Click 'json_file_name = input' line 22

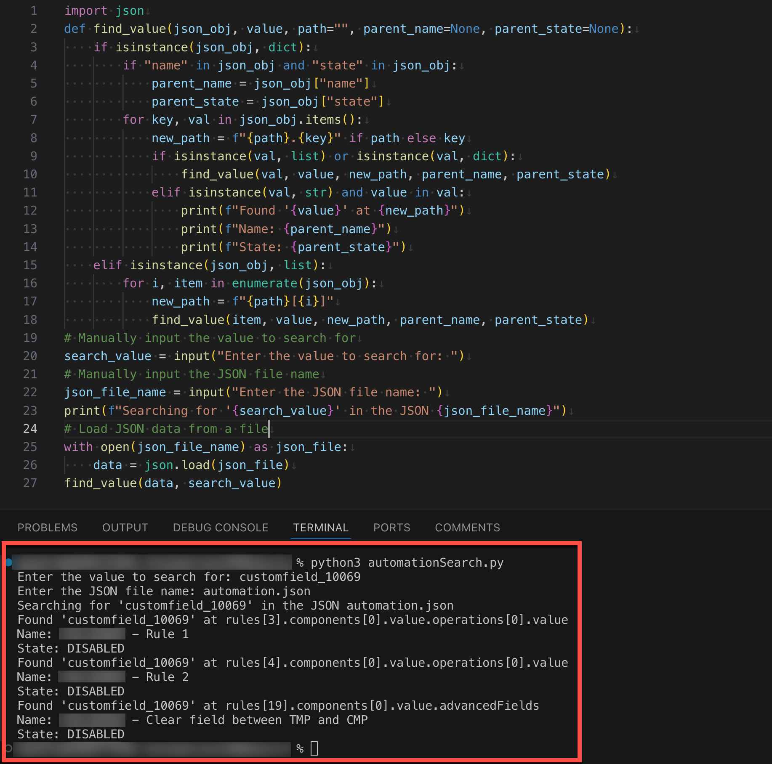pyautogui.click(x=253, y=392)
